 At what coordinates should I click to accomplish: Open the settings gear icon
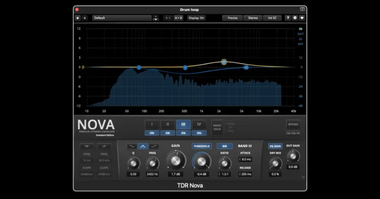pyautogui.click(x=294, y=18)
